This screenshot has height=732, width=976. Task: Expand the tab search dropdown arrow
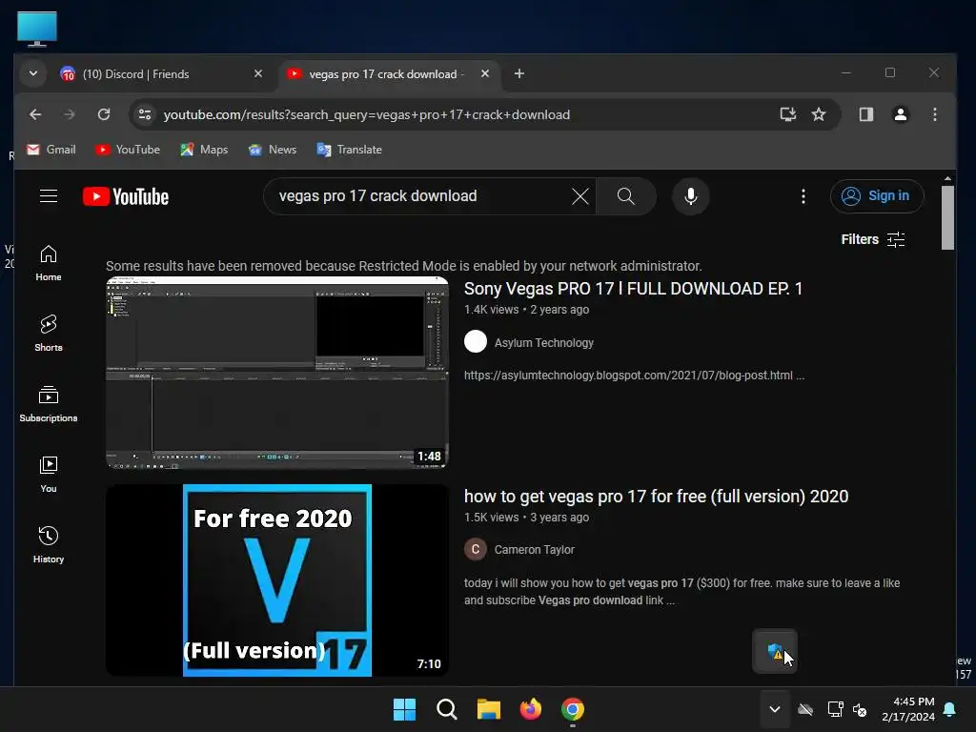[x=33, y=74]
